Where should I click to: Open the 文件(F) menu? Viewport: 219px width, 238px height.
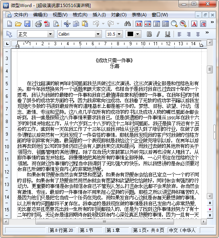click(21, 15)
